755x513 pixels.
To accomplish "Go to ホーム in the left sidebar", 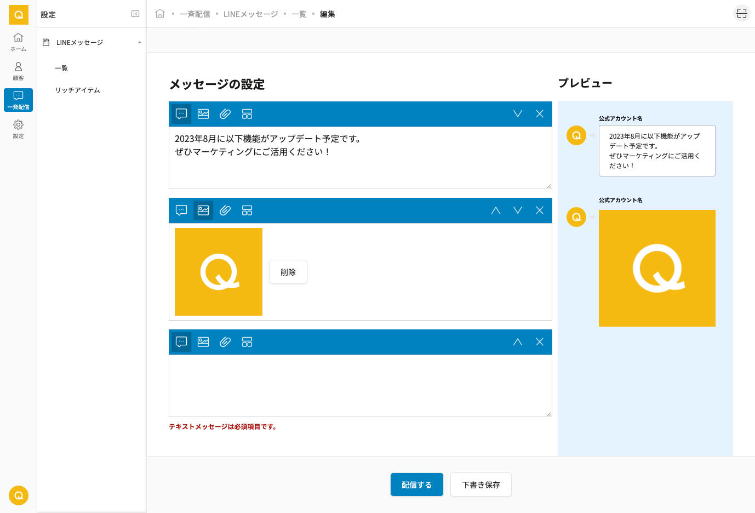I will tap(18, 42).
